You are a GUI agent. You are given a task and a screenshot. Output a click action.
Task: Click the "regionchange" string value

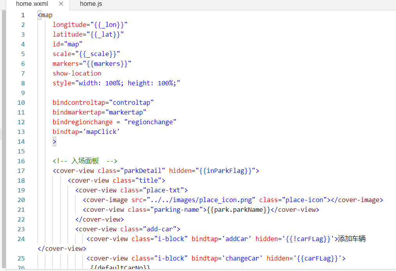[150, 122]
